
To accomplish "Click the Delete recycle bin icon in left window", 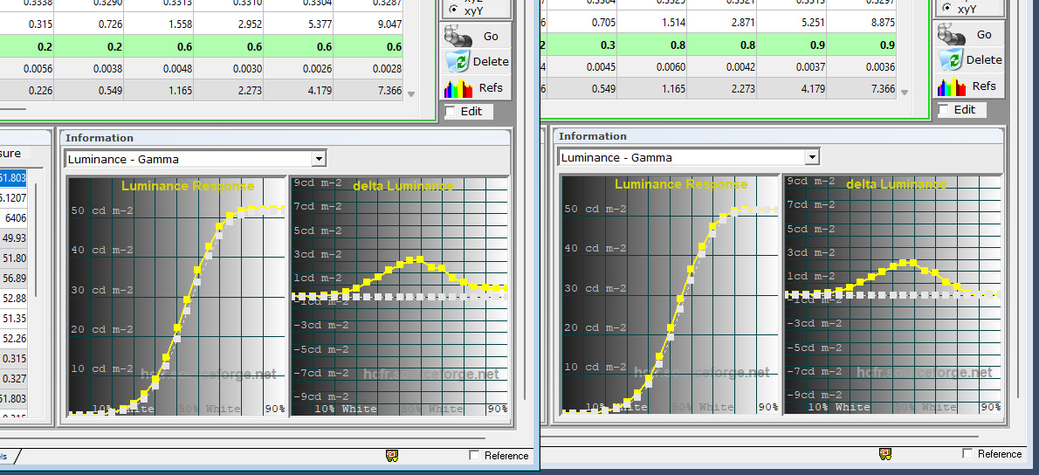I will click(x=458, y=62).
